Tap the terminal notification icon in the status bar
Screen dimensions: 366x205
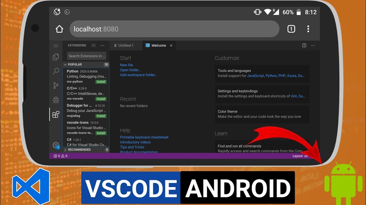click(67, 12)
